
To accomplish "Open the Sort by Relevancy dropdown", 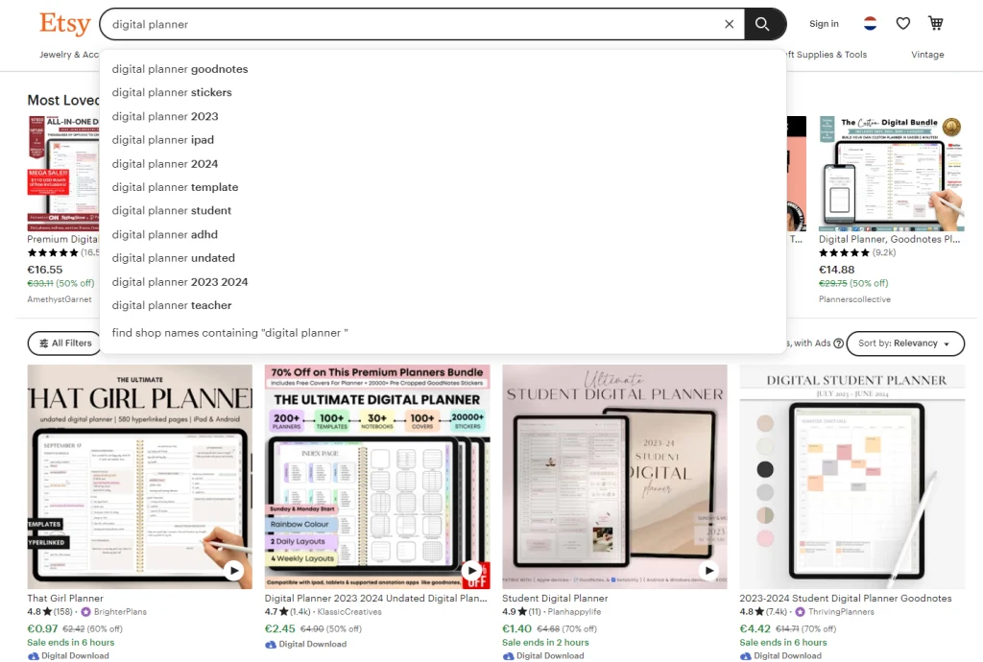I will [905, 343].
